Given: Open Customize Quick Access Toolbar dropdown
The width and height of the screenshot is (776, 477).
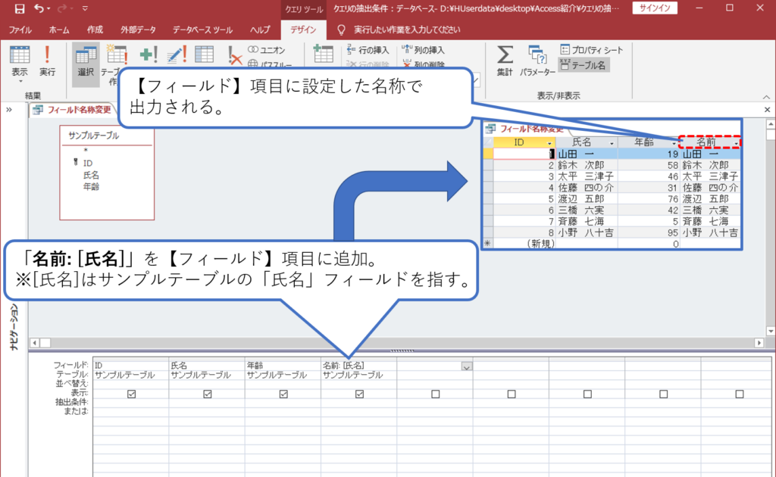Looking at the screenshot, I should (x=85, y=9).
